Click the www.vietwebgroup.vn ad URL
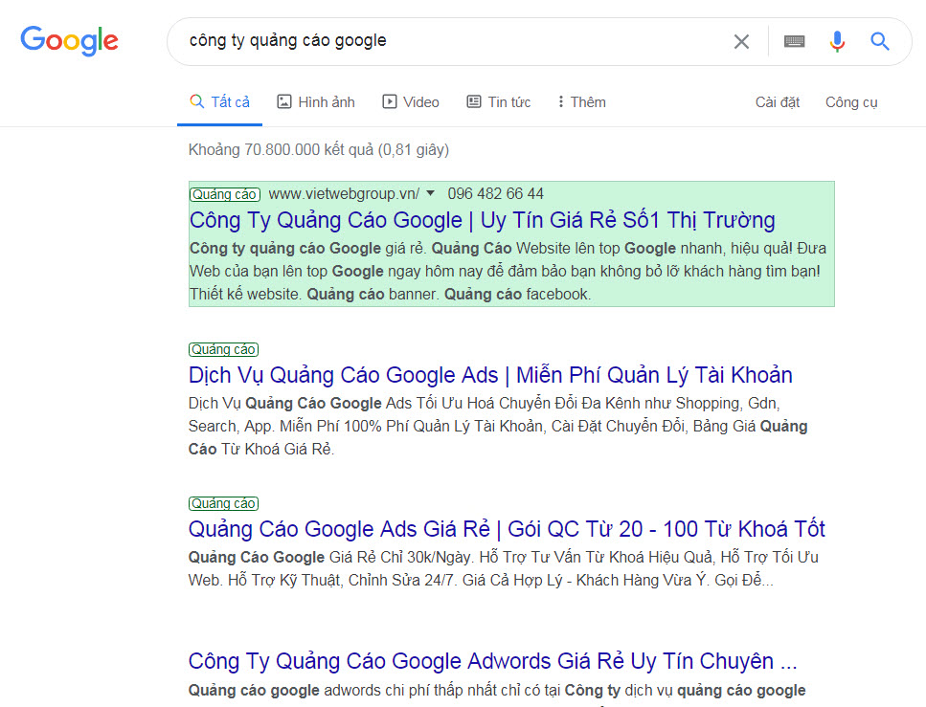The image size is (926, 707). [x=344, y=193]
